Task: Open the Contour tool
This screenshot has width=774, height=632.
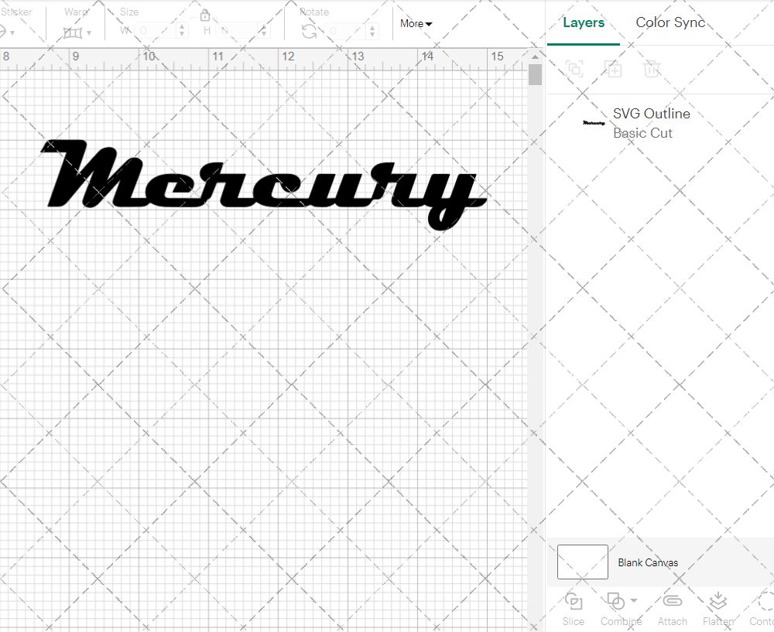Action: (x=762, y=608)
